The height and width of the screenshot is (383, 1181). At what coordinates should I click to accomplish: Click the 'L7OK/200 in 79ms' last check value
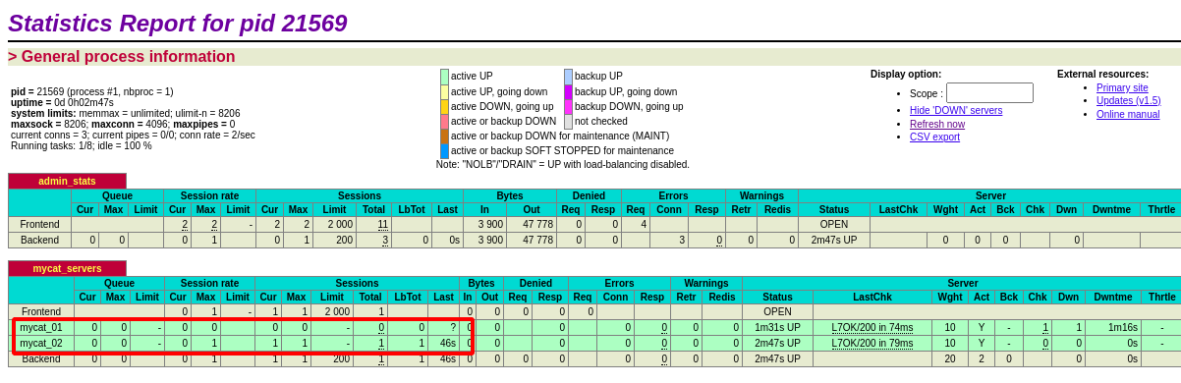click(x=872, y=343)
